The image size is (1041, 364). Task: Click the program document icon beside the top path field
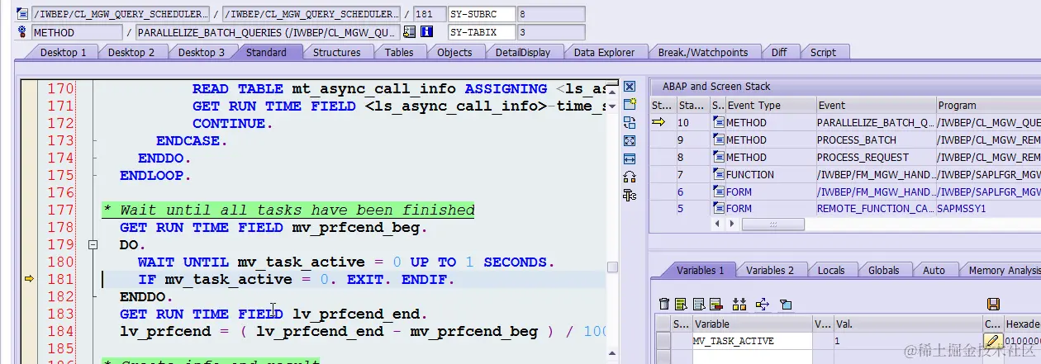click(22, 14)
